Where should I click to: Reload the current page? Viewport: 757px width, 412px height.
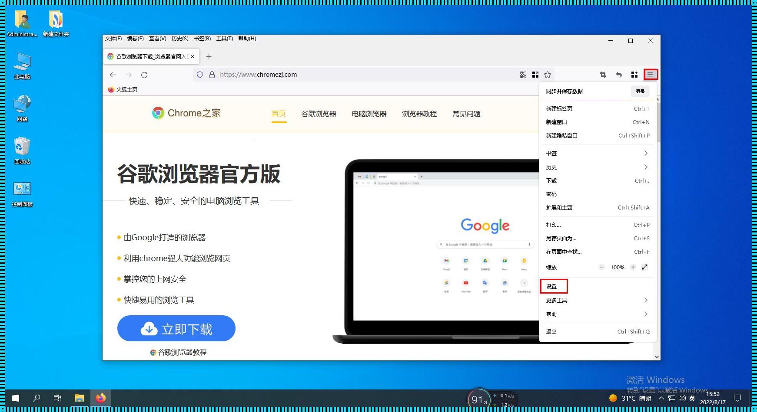(x=144, y=75)
